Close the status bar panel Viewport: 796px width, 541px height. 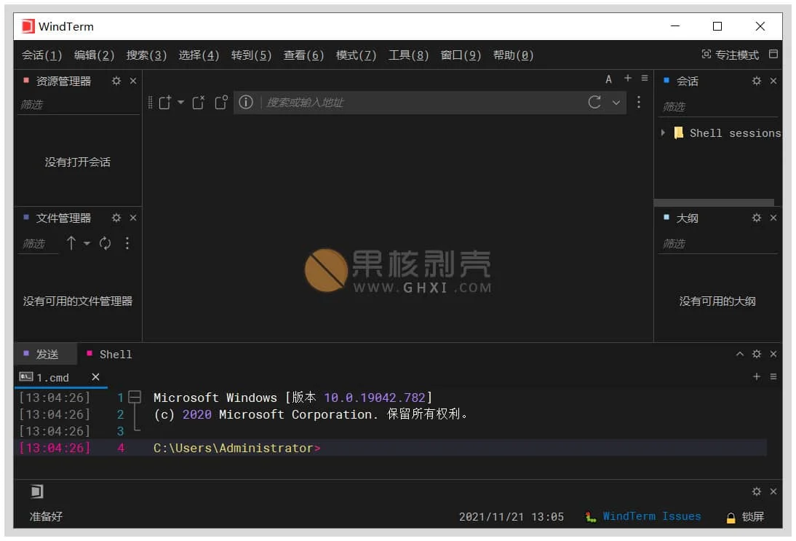tap(773, 491)
